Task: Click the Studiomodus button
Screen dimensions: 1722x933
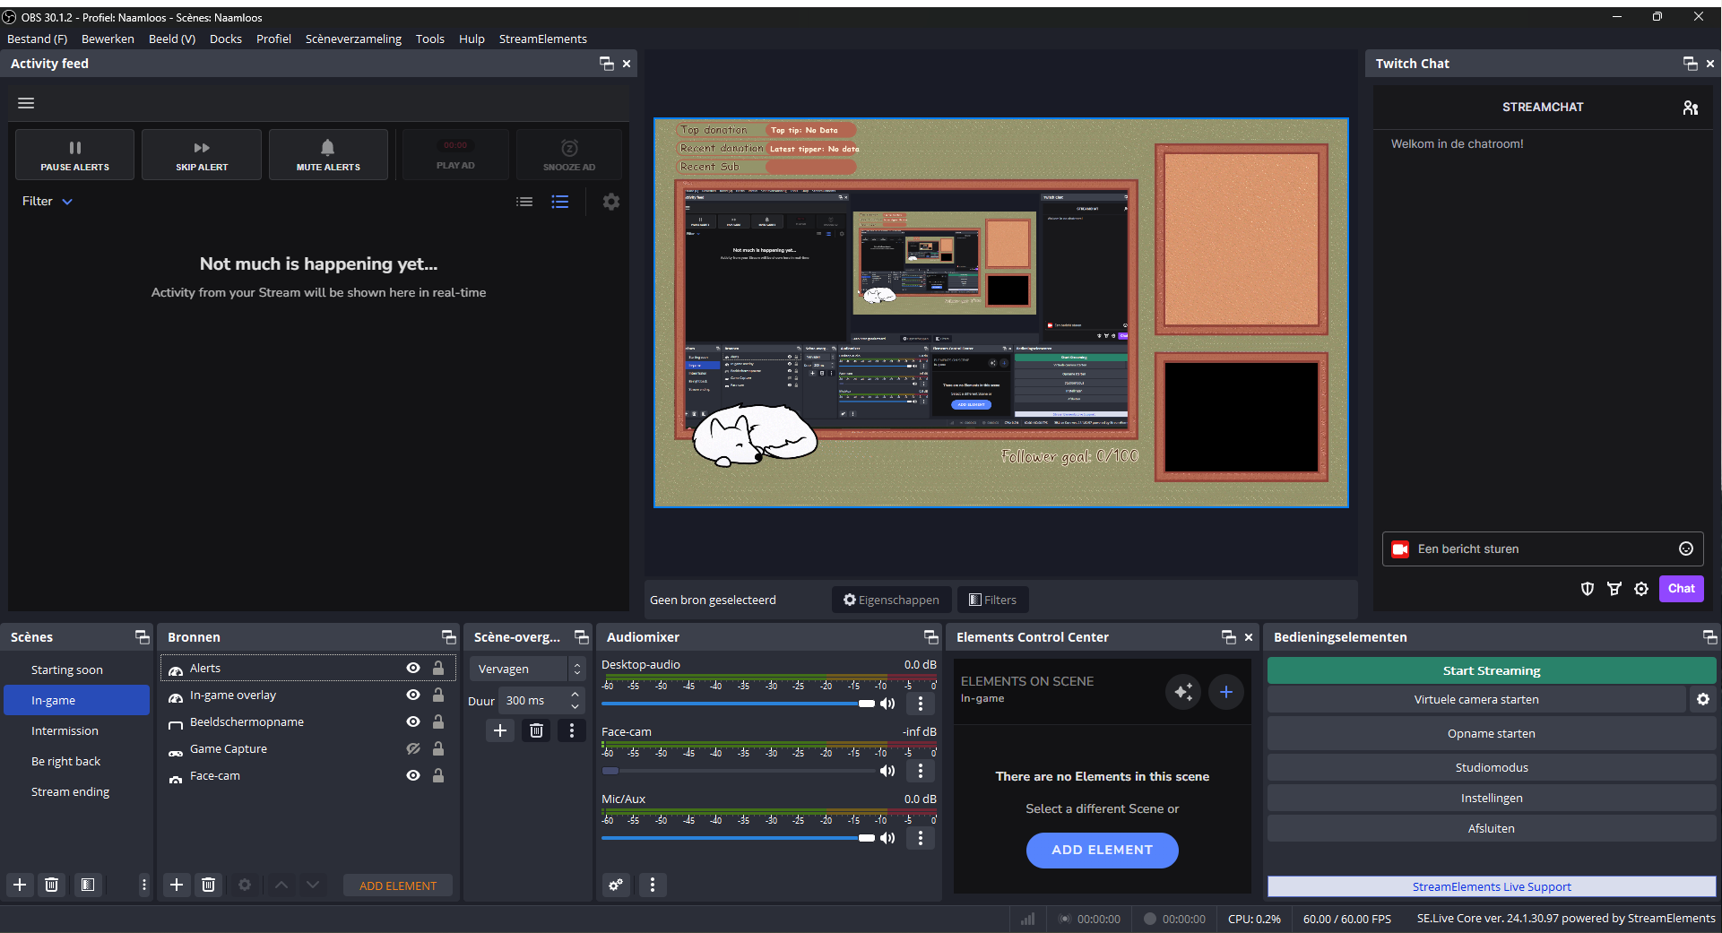Action: point(1492,767)
